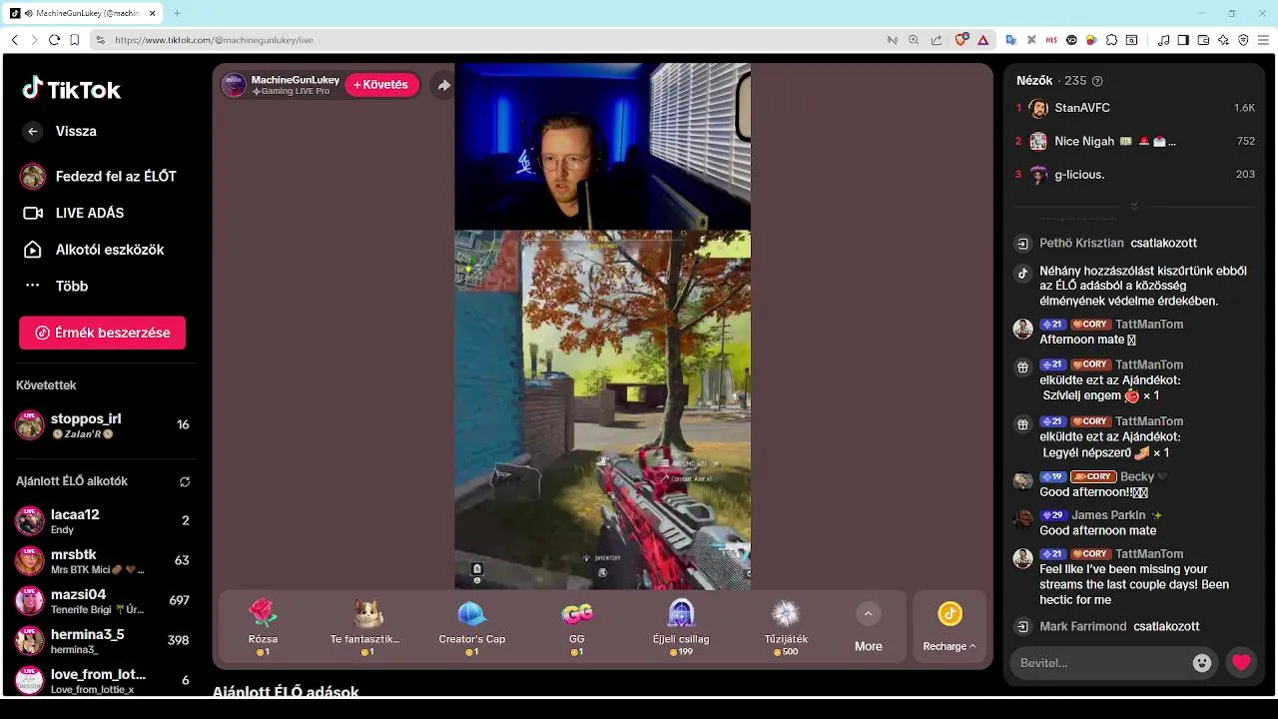Open a new browser tab
The image size is (1278, 719).
(177, 13)
